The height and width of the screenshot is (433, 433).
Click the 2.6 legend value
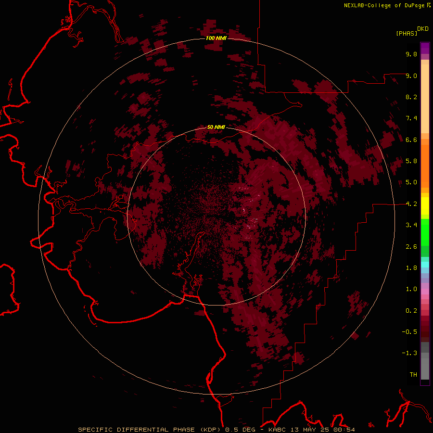pyautogui.click(x=411, y=247)
